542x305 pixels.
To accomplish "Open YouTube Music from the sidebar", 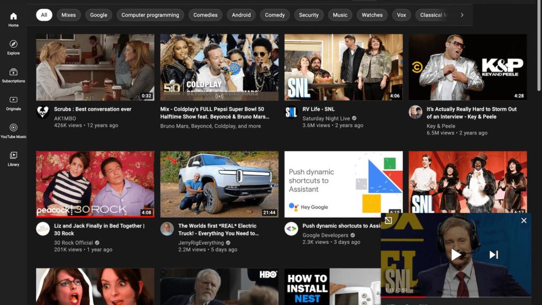I will (13, 131).
